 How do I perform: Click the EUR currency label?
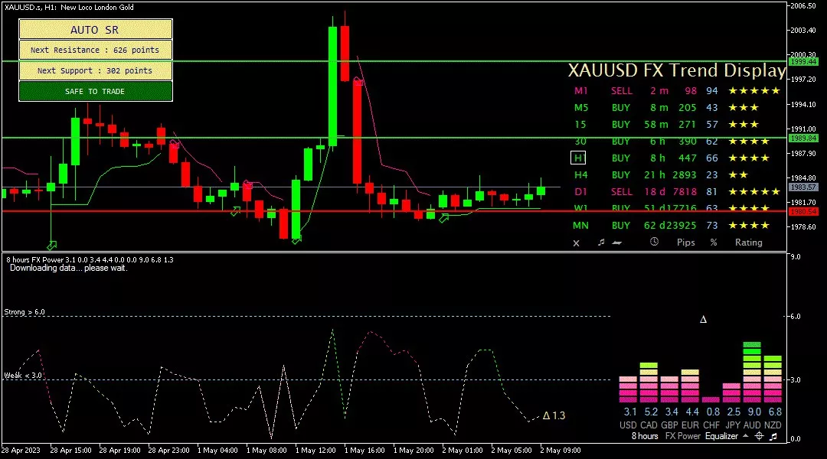690,425
